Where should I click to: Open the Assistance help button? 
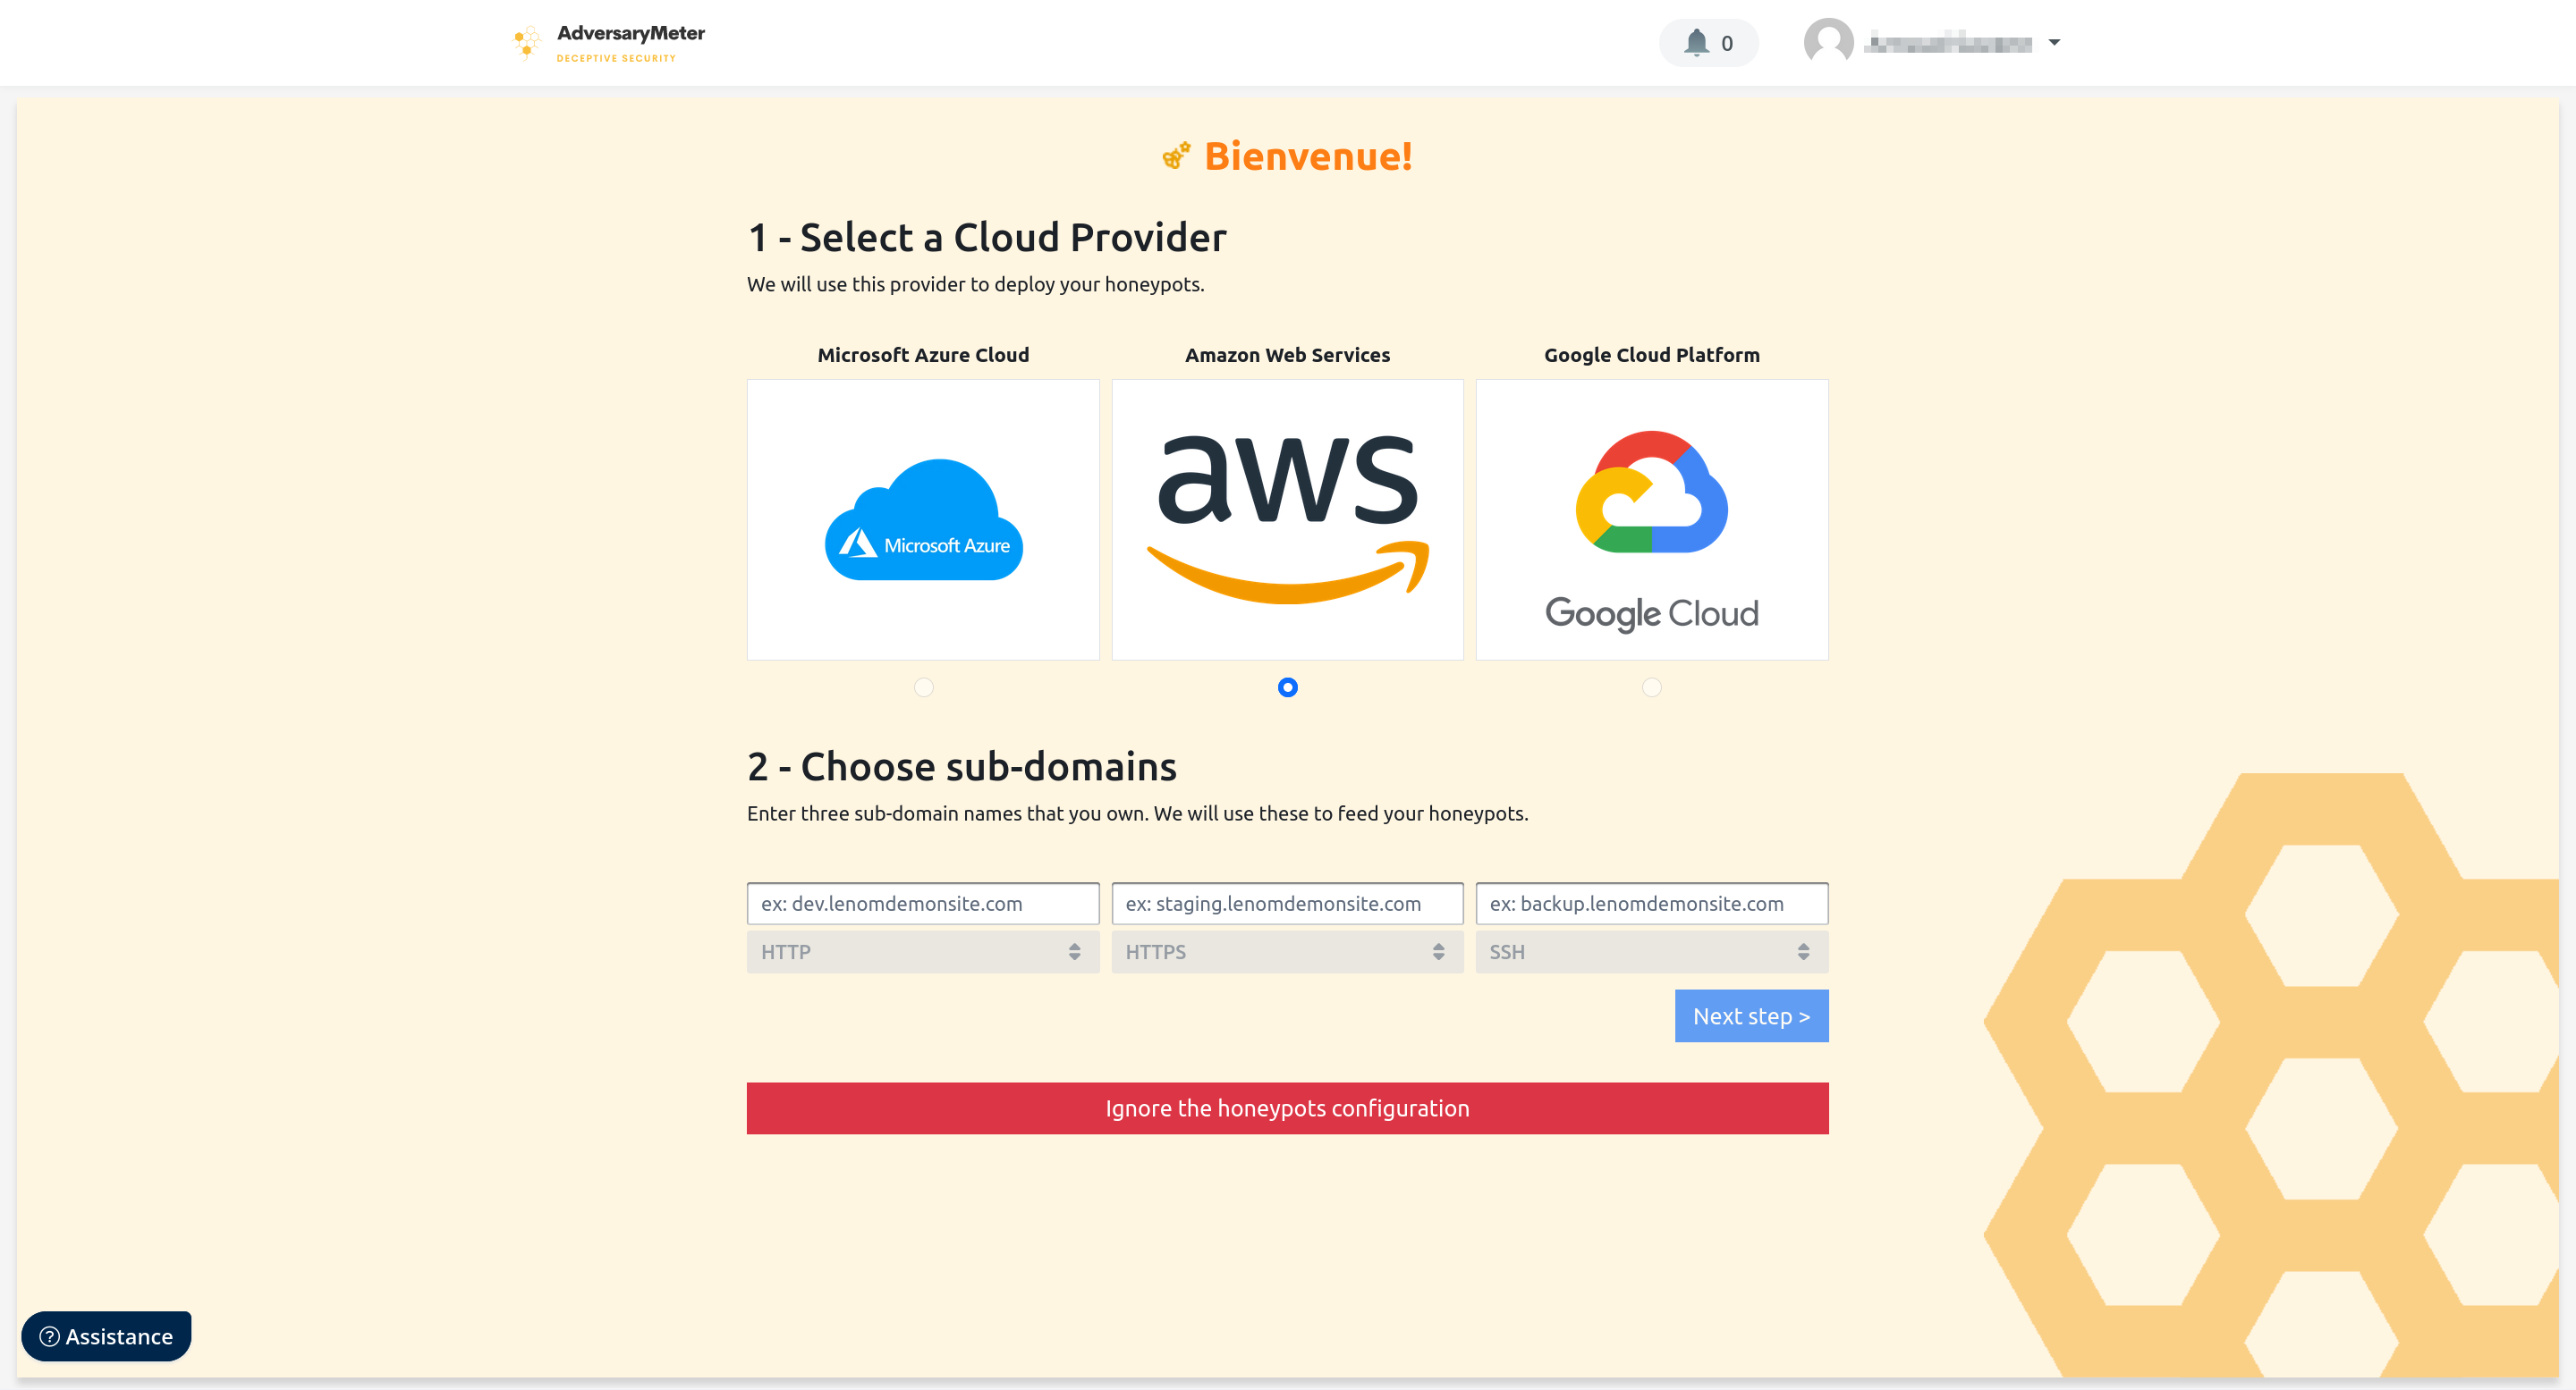pyautogui.click(x=106, y=1336)
